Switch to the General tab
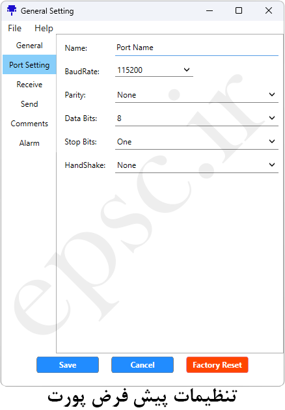Screen dimensions: 285x410 click(29, 46)
